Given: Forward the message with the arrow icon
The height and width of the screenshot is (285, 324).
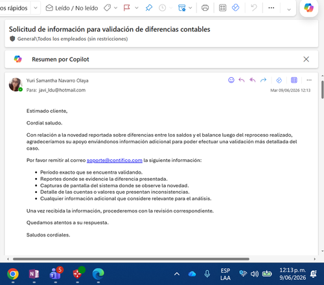Looking at the screenshot, I should (263, 80).
